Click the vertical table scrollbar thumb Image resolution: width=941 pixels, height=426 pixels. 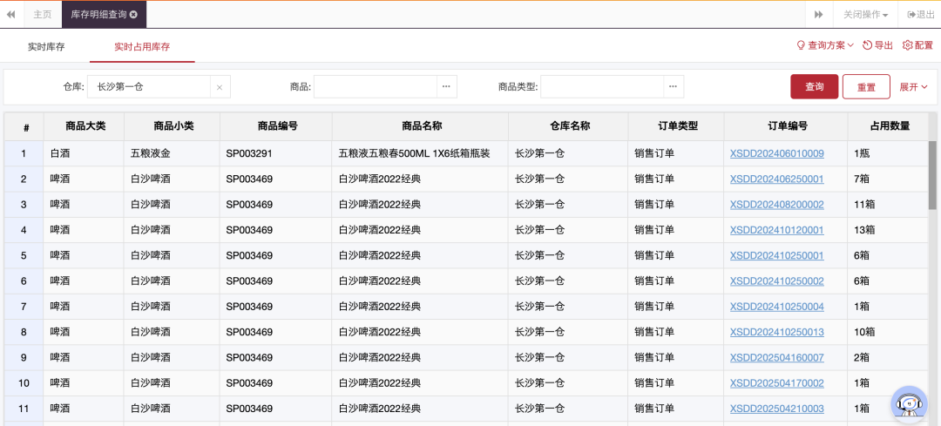pyautogui.click(x=932, y=175)
